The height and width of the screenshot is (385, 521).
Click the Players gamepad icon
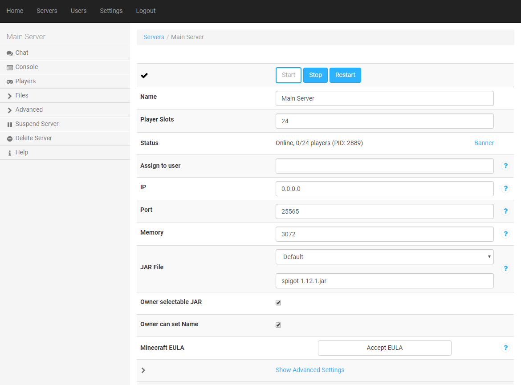click(10, 81)
